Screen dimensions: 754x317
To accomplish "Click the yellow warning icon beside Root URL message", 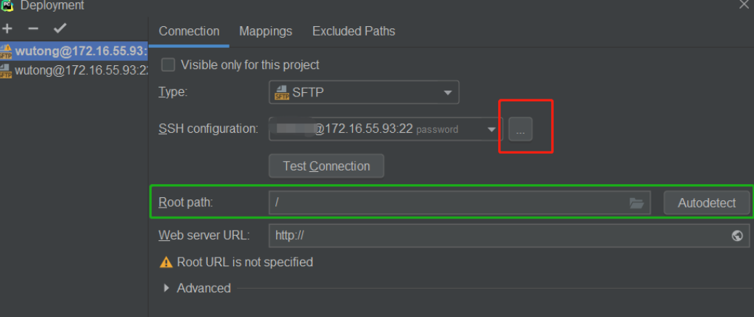I will tap(166, 262).
